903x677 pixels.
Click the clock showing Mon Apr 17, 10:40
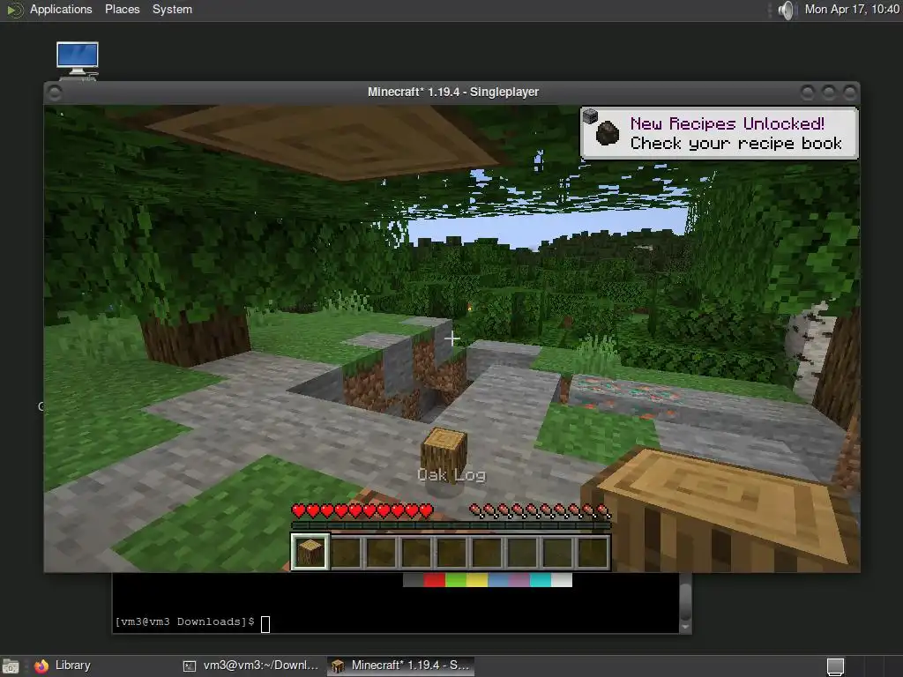tap(852, 9)
